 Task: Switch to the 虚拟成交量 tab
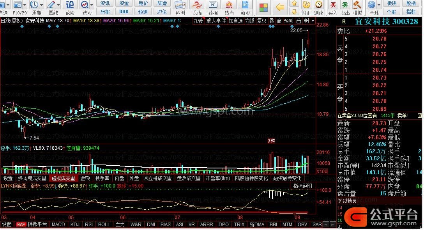[x=63, y=178]
